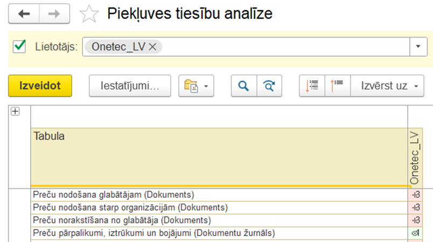The width and height of the screenshot is (433, 242).
Task: Click the yellow Izveidot button
Action: tap(40, 86)
